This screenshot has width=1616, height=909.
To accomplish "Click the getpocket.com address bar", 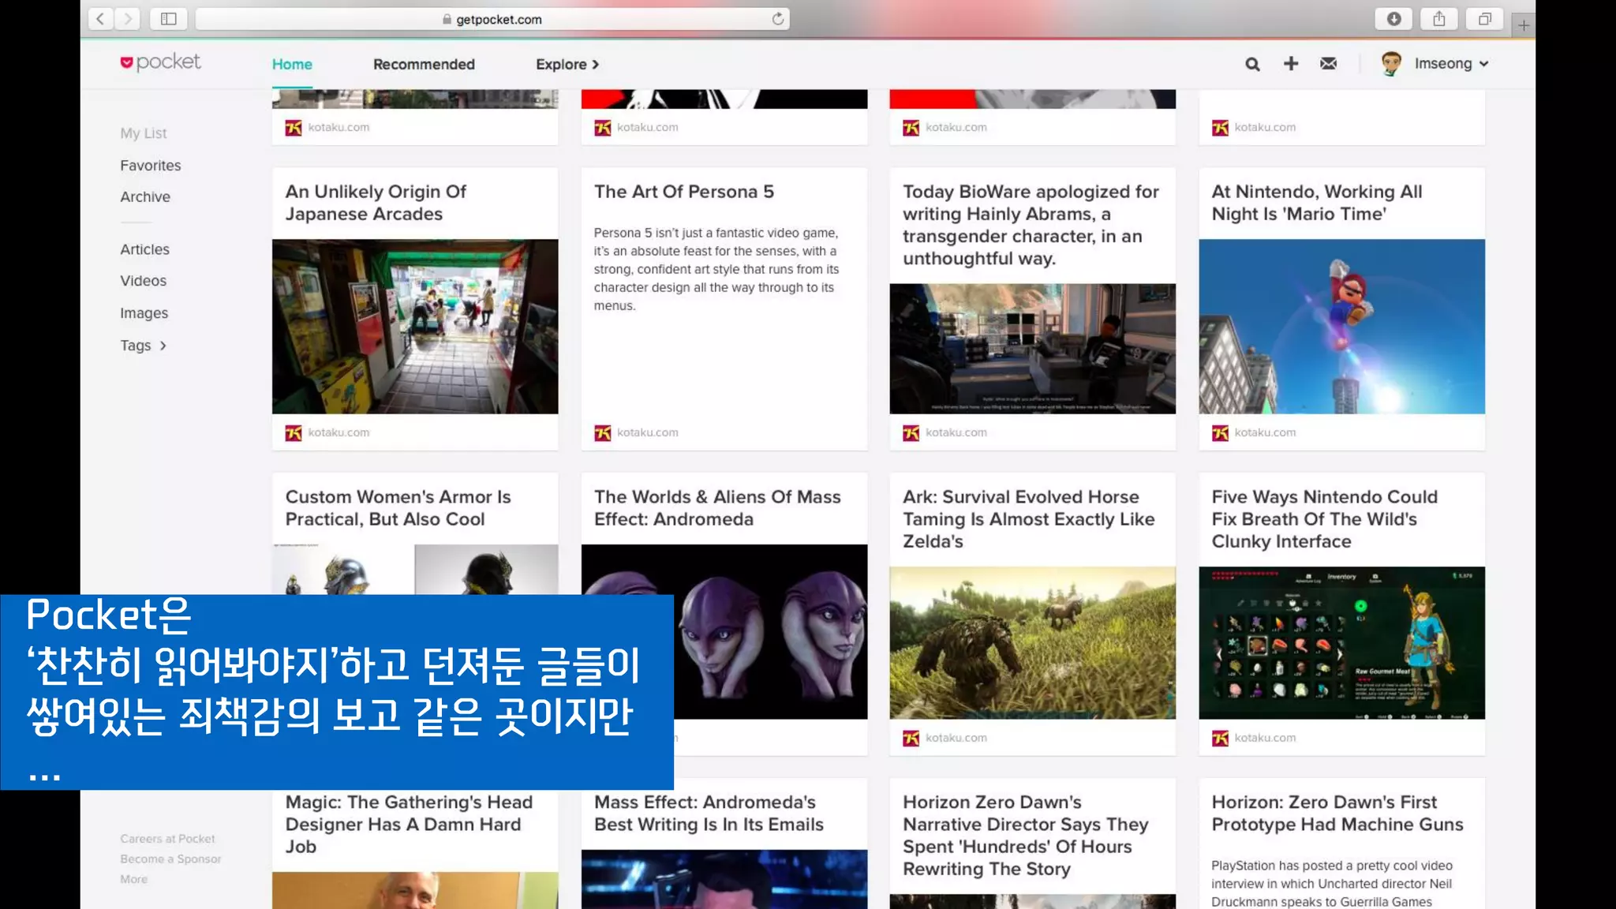I will pos(492,19).
